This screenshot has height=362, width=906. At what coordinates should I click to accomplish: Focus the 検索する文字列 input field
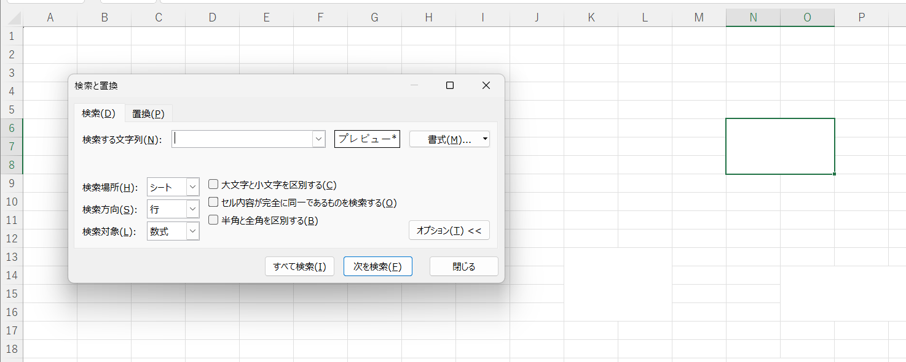click(x=242, y=139)
